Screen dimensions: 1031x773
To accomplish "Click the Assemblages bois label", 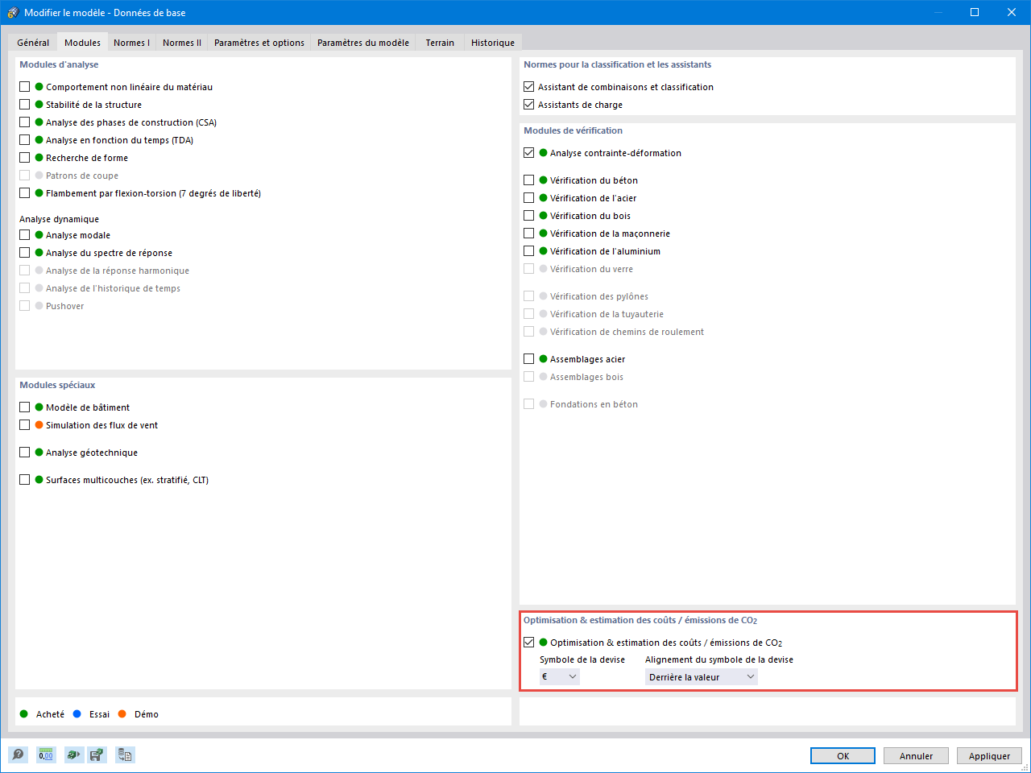I will coord(586,377).
